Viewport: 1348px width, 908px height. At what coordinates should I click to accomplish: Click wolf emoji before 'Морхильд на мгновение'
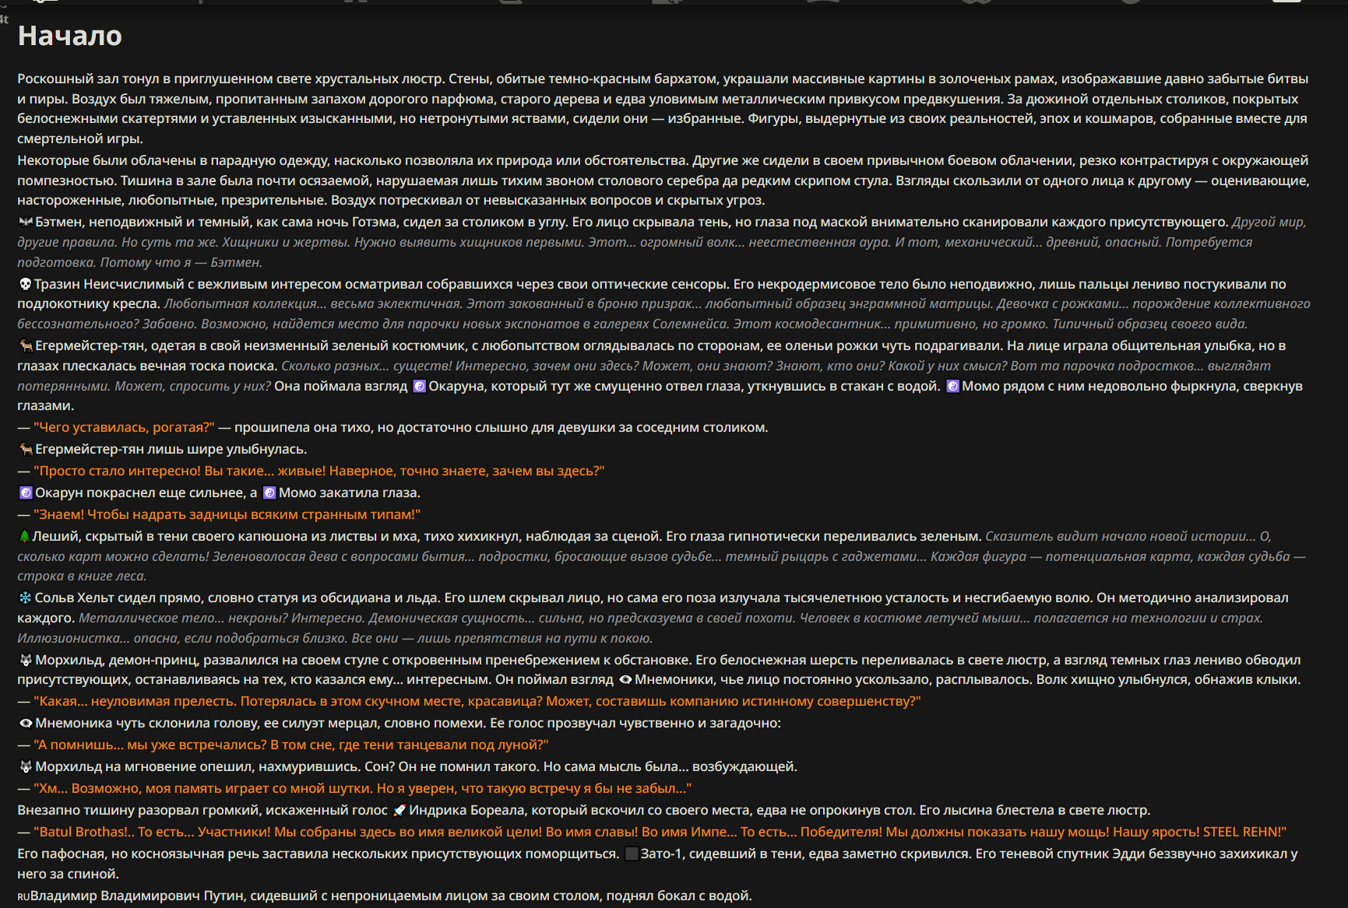26,766
